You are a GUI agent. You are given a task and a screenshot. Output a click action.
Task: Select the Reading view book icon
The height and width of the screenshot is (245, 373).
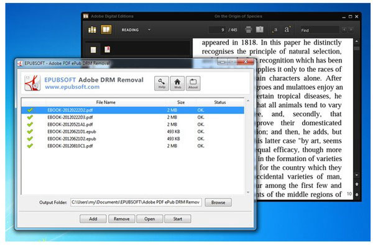(106, 30)
